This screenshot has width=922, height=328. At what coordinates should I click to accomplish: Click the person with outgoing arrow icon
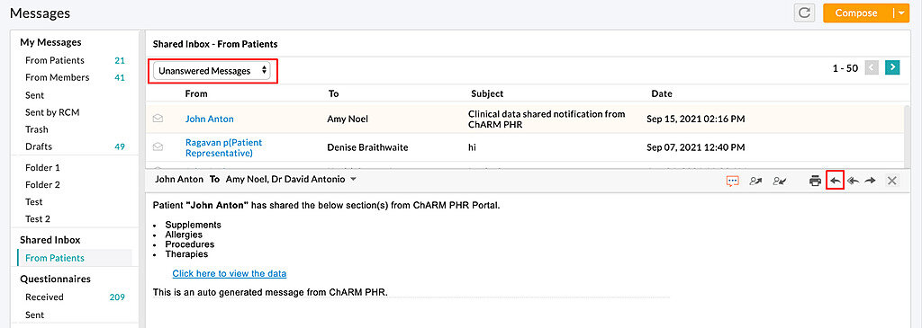(x=755, y=181)
